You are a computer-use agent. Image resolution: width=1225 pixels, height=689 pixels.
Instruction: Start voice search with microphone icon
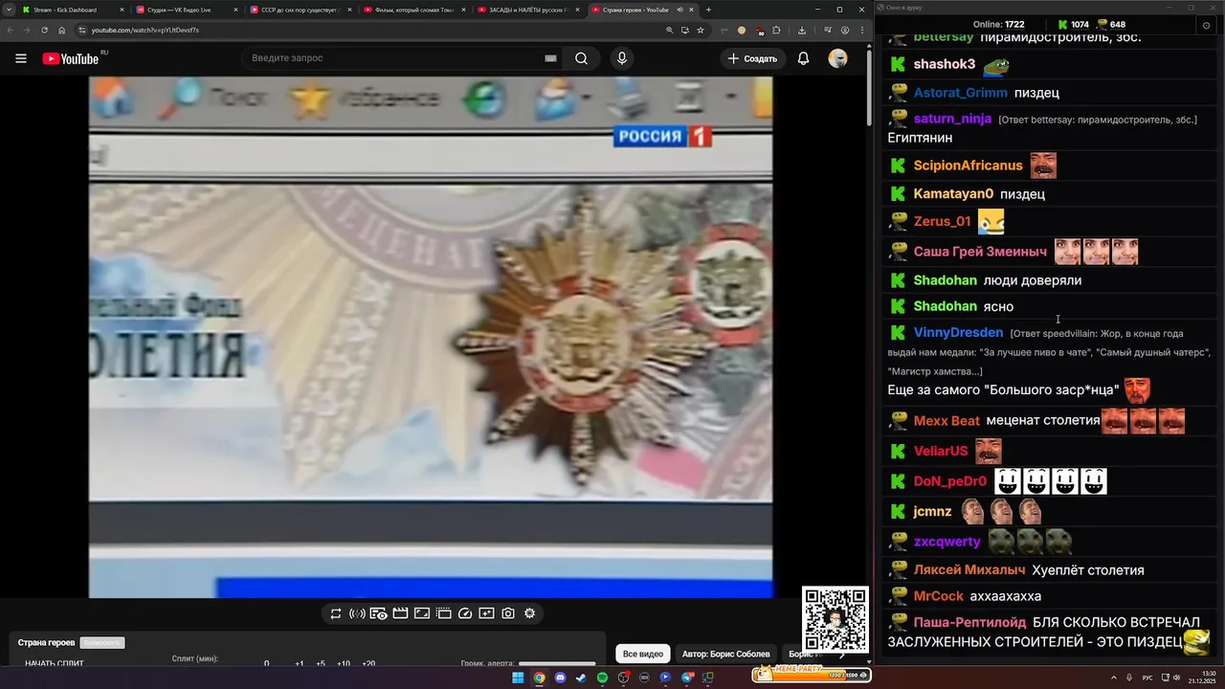coord(622,58)
